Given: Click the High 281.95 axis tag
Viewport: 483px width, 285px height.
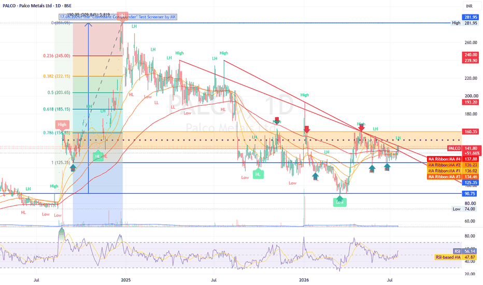Looking at the screenshot, I should pos(464,23).
